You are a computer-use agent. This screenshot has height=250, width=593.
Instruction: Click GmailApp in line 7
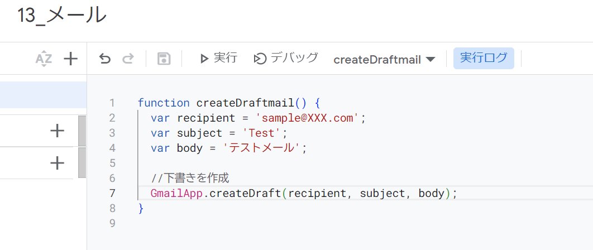(176, 194)
